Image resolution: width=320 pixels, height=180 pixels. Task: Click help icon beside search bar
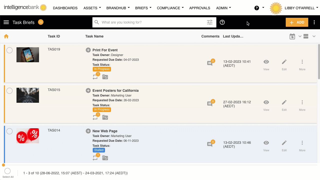click(222, 22)
